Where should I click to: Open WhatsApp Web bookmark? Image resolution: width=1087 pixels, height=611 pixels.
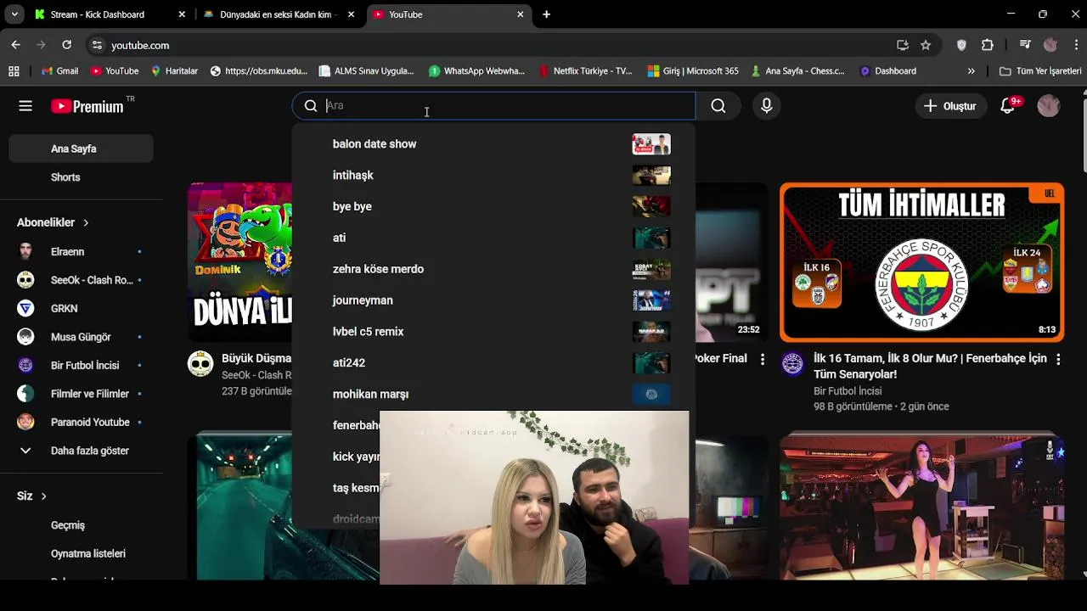(477, 71)
